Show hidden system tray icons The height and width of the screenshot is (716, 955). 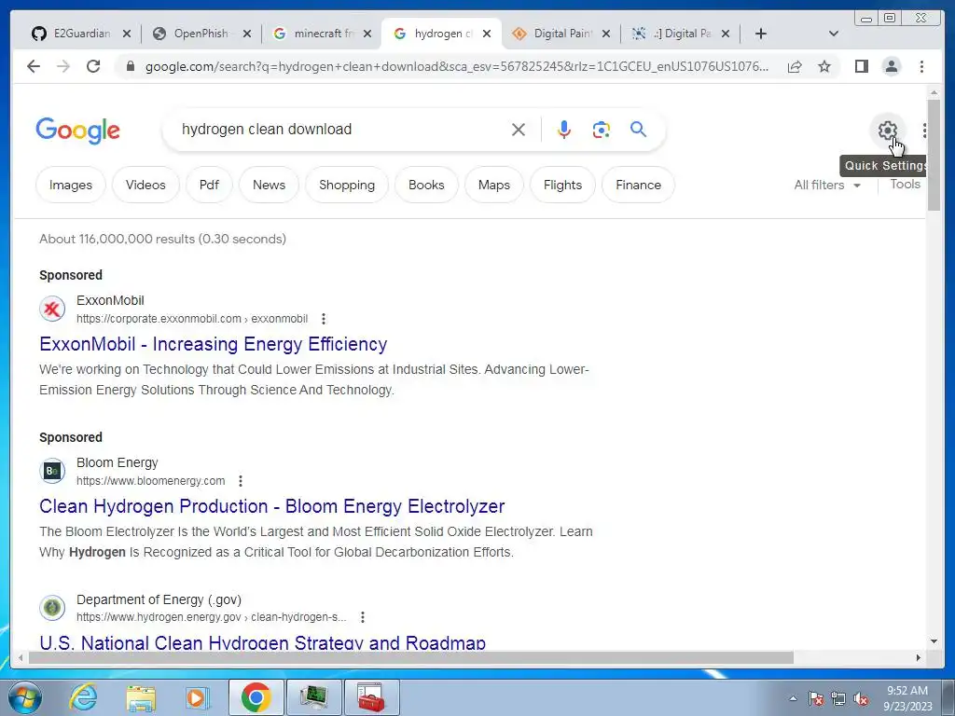pos(793,699)
